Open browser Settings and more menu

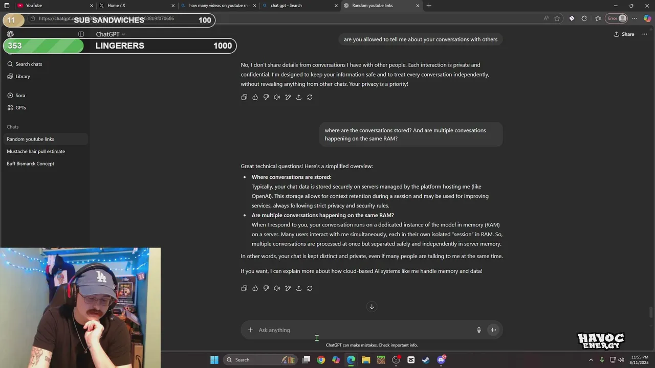635,18
